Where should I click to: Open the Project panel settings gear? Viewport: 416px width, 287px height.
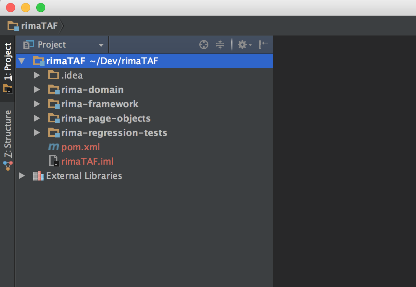[x=244, y=45]
